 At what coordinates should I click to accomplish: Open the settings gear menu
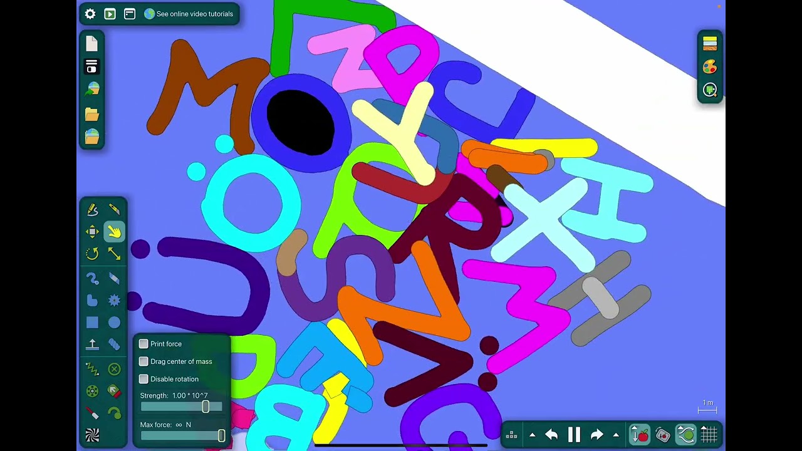pos(90,14)
